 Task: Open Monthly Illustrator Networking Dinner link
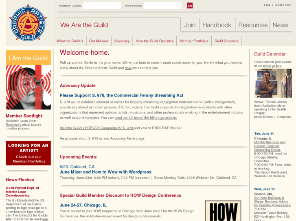click(x=270, y=146)
